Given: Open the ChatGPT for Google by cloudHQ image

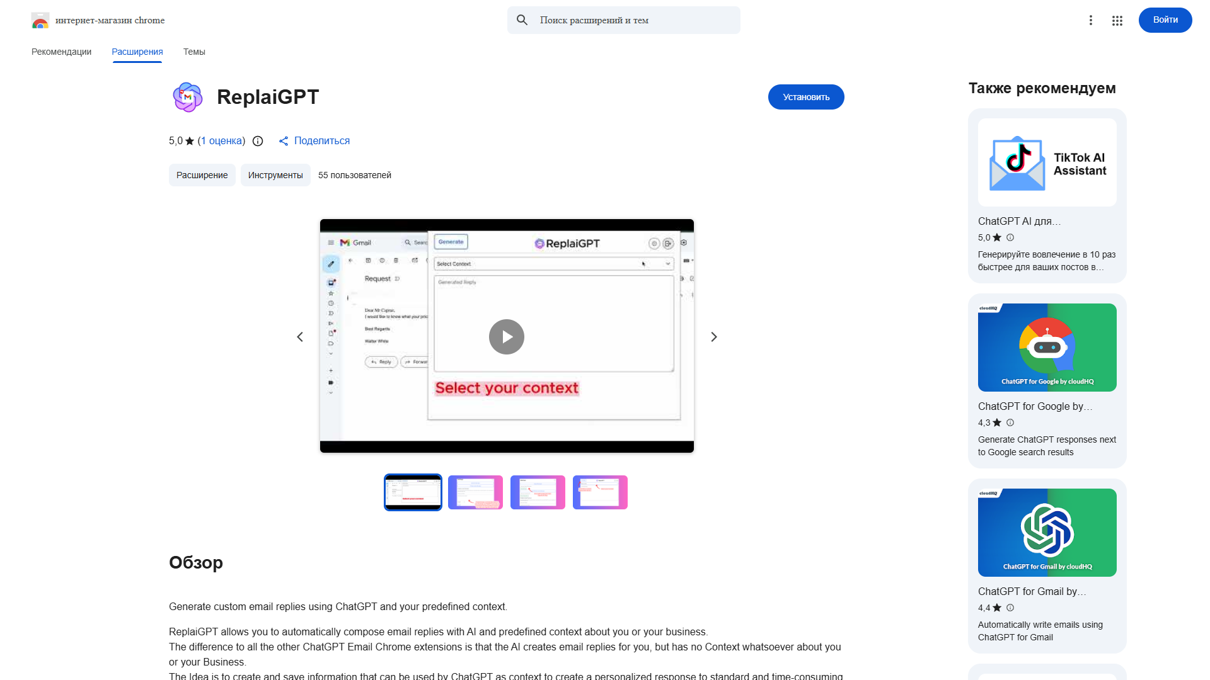Looking at the screenshot, I should [x=1047, y=348].
